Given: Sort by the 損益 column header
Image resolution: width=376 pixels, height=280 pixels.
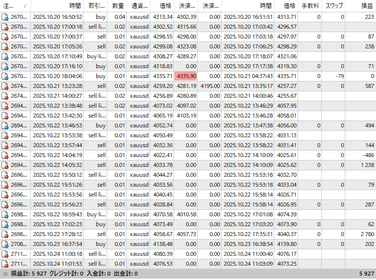Looking at the screenshot, I should tap(366, 6).
